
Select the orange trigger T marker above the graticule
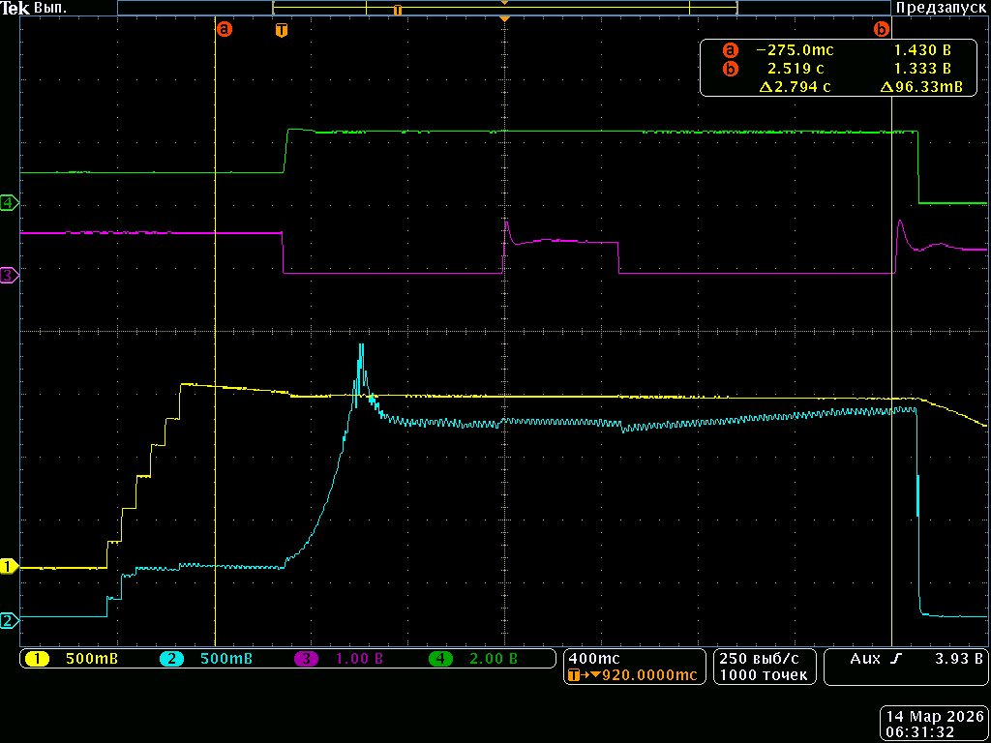(281, 30)
